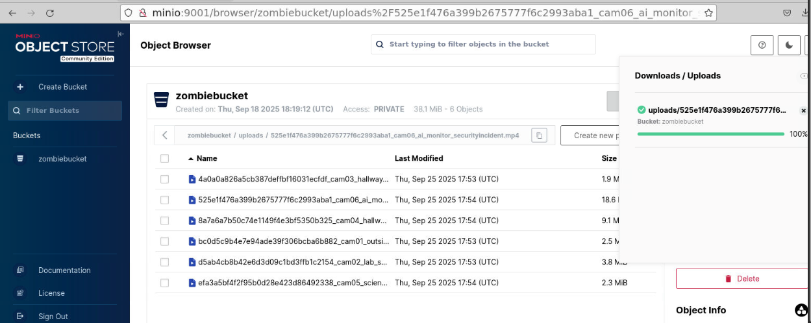Sort objects by Name column

coord(206,158)
